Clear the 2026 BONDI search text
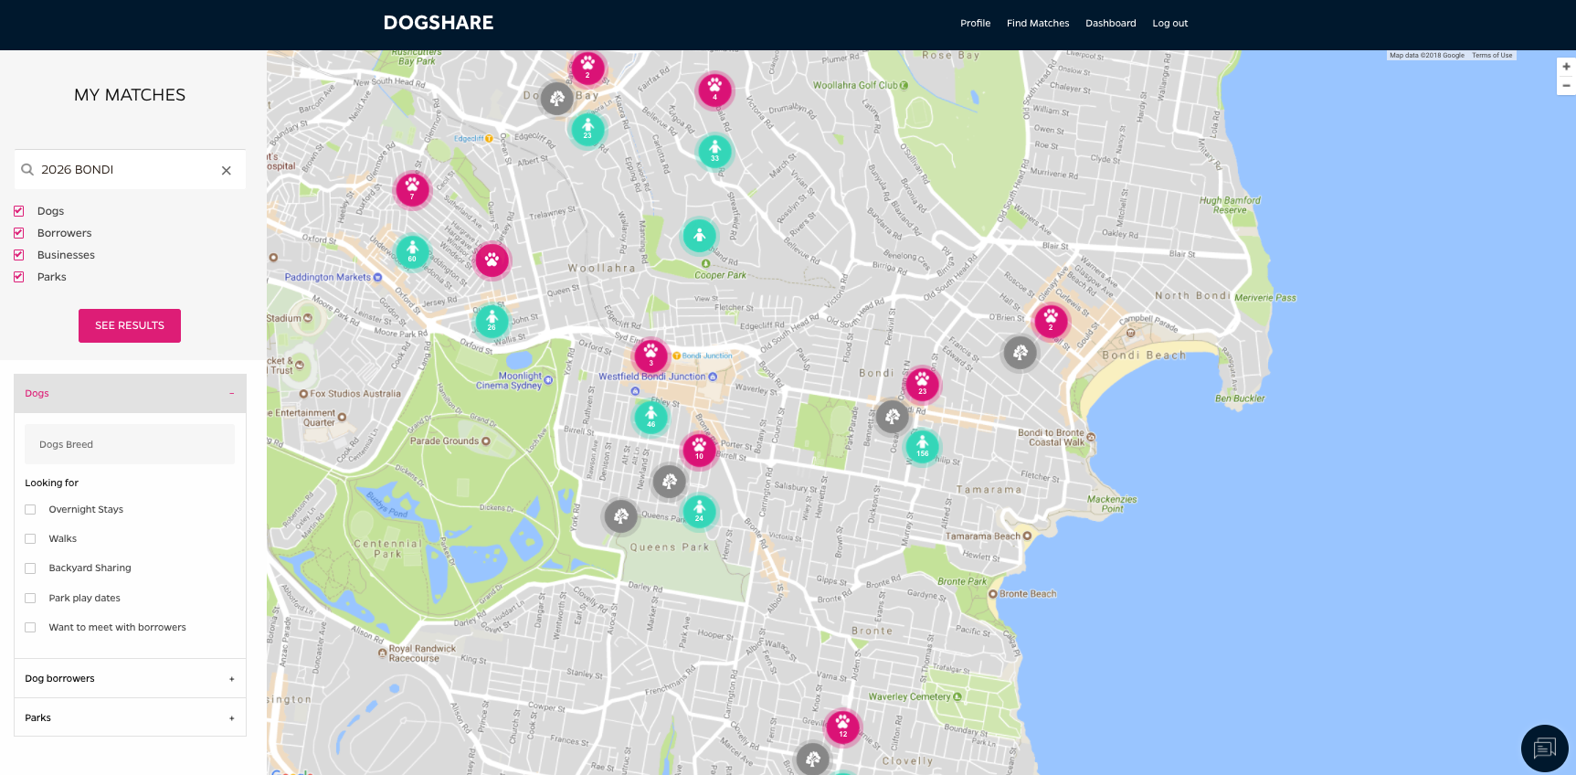Screen dimensions: 1576x775 click(227, 170)
